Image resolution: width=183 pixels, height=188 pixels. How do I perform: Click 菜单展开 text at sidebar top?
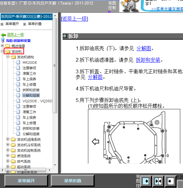point(12,24)
